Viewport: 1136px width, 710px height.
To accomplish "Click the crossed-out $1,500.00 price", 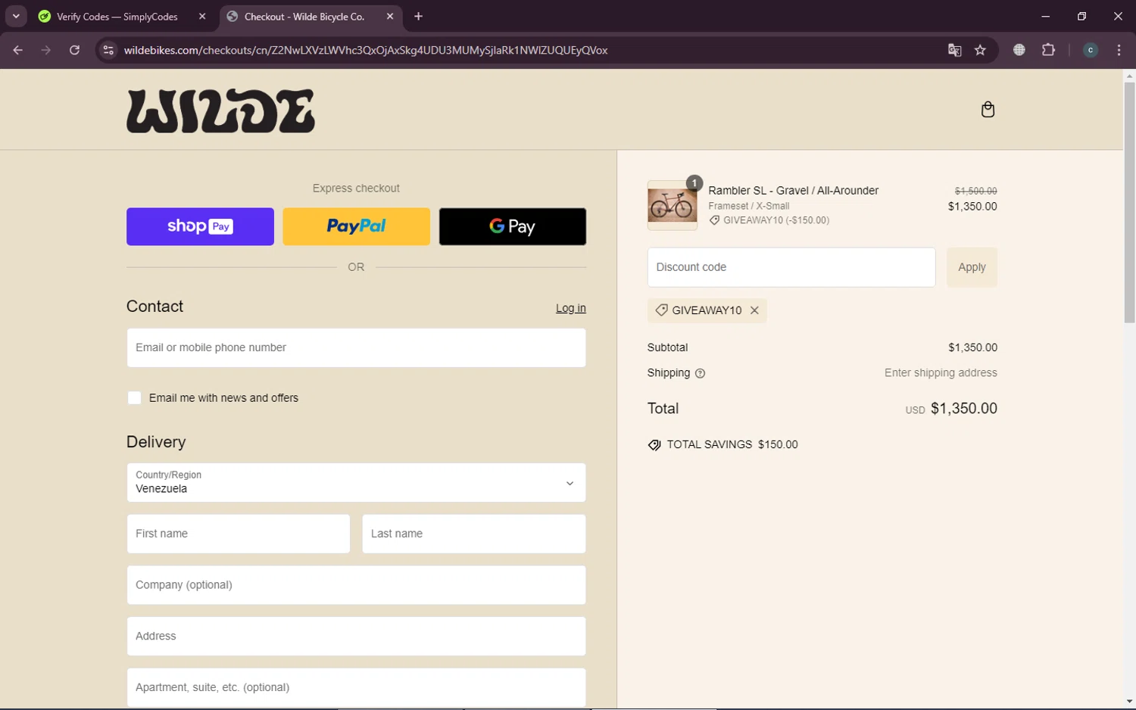I will pyautogui.click(x=975, y=192).
